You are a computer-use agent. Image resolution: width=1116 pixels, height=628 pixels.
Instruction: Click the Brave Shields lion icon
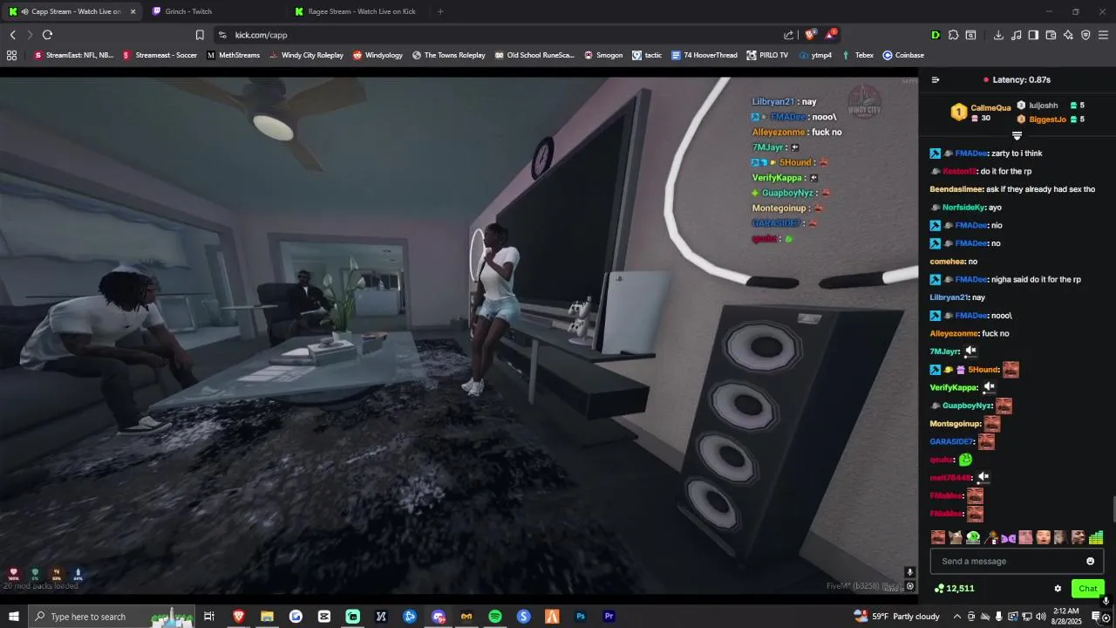tap(810, 35)
